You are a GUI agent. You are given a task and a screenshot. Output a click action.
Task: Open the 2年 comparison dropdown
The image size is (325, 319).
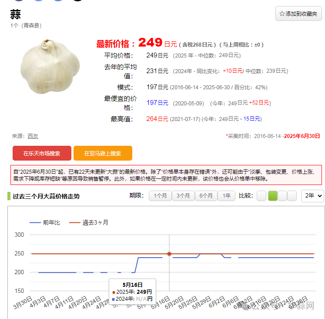point(313,196)
